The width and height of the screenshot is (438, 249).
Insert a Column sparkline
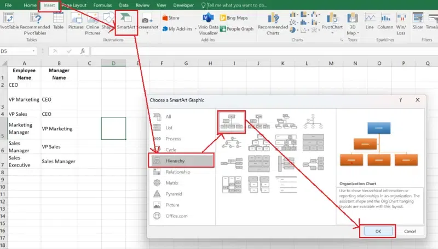[x=385, y=21]
